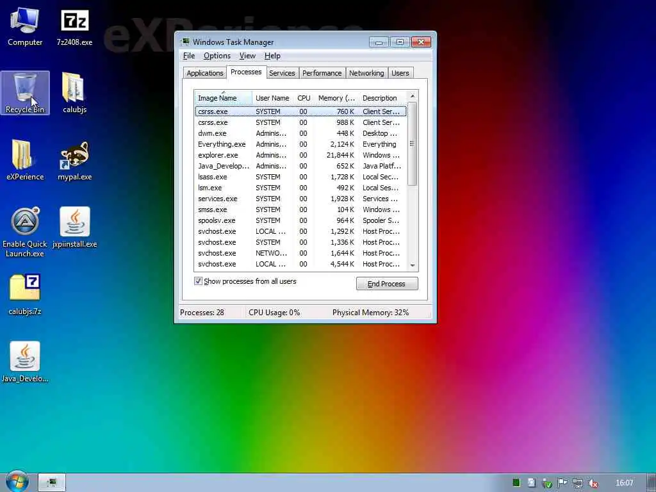
Task: Sort by CPU column header
Action: coord(304,98)
